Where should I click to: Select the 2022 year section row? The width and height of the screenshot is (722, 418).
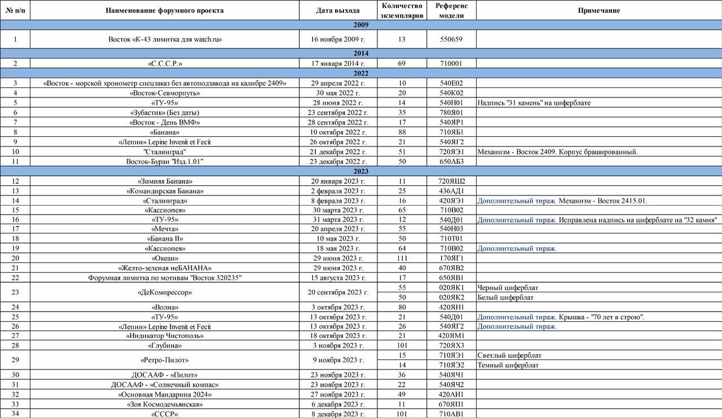click(x=361, y=73)
